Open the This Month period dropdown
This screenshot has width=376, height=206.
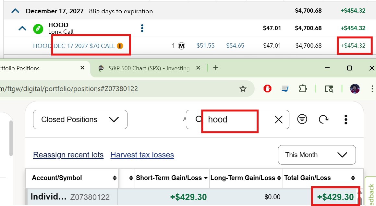(x=317, y=155)
